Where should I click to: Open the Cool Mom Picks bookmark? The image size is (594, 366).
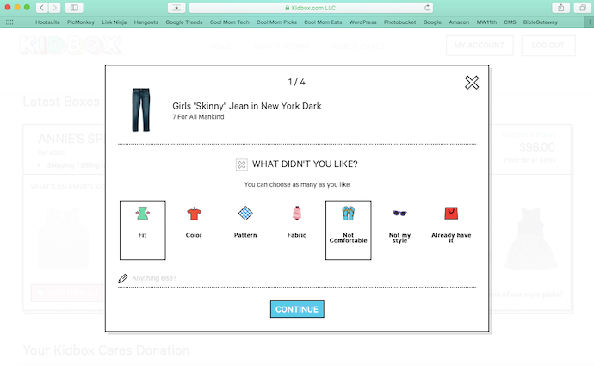(x=276, y=22)
